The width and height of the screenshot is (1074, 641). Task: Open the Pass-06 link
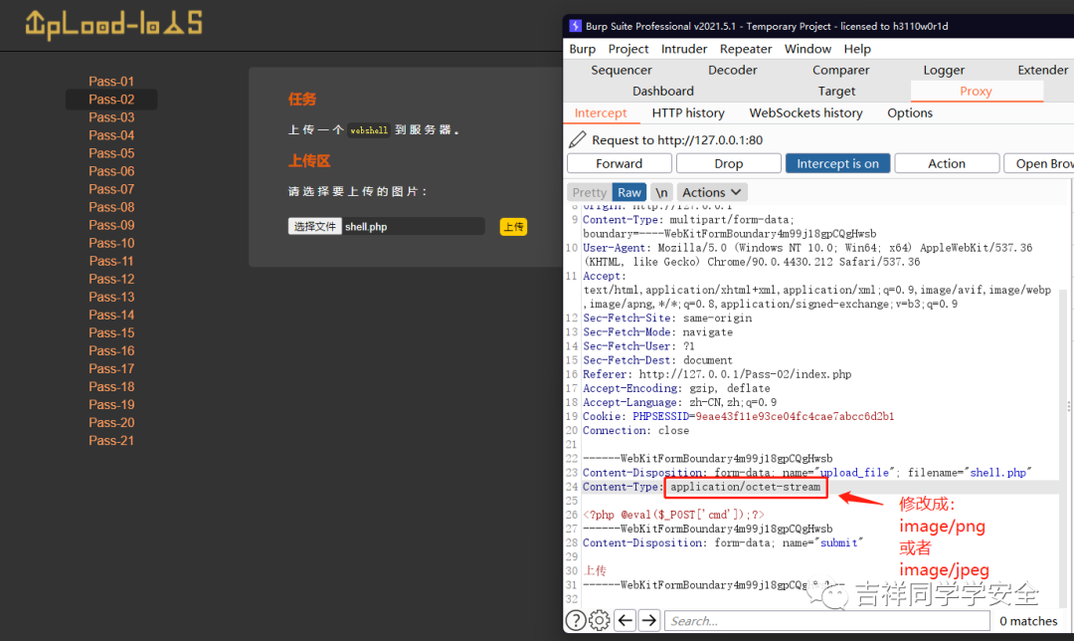coord(111,171)
